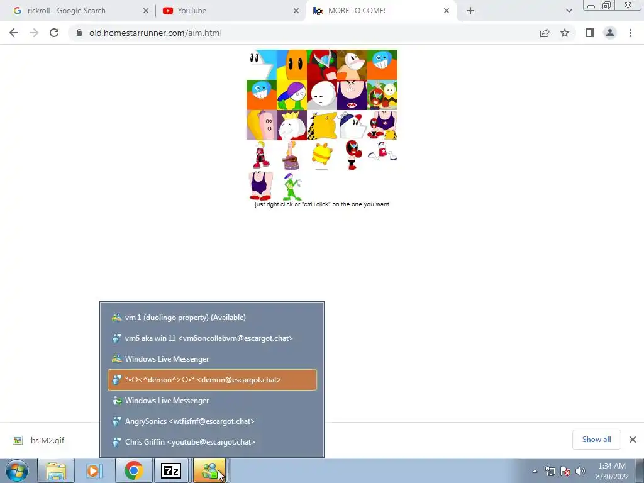Open the Chris Griffin youtube@escargot.chat conversation
This screenshot has width=644, height=483.
[x=212, y=442]
